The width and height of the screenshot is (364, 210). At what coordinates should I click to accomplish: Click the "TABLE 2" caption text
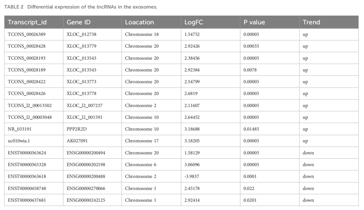[14, 7]
